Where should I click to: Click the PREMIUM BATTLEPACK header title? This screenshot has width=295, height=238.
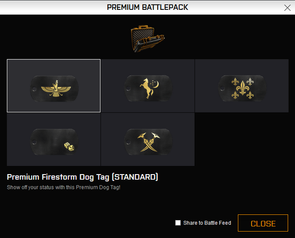pyautogui.click(x=148, y=7)
